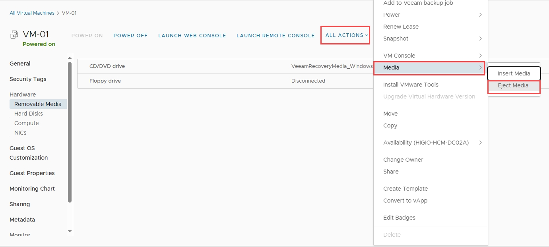Viewport: 549px width, 247px height.
Task: Open Hard Disks in sidebar
Action: 29,114
